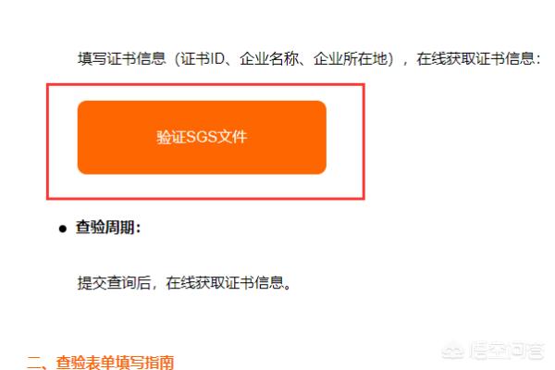Viewport: 555px width, 370px height.
Task: Click 企业所在地 inside the parentheses
Action: [350, 58]
